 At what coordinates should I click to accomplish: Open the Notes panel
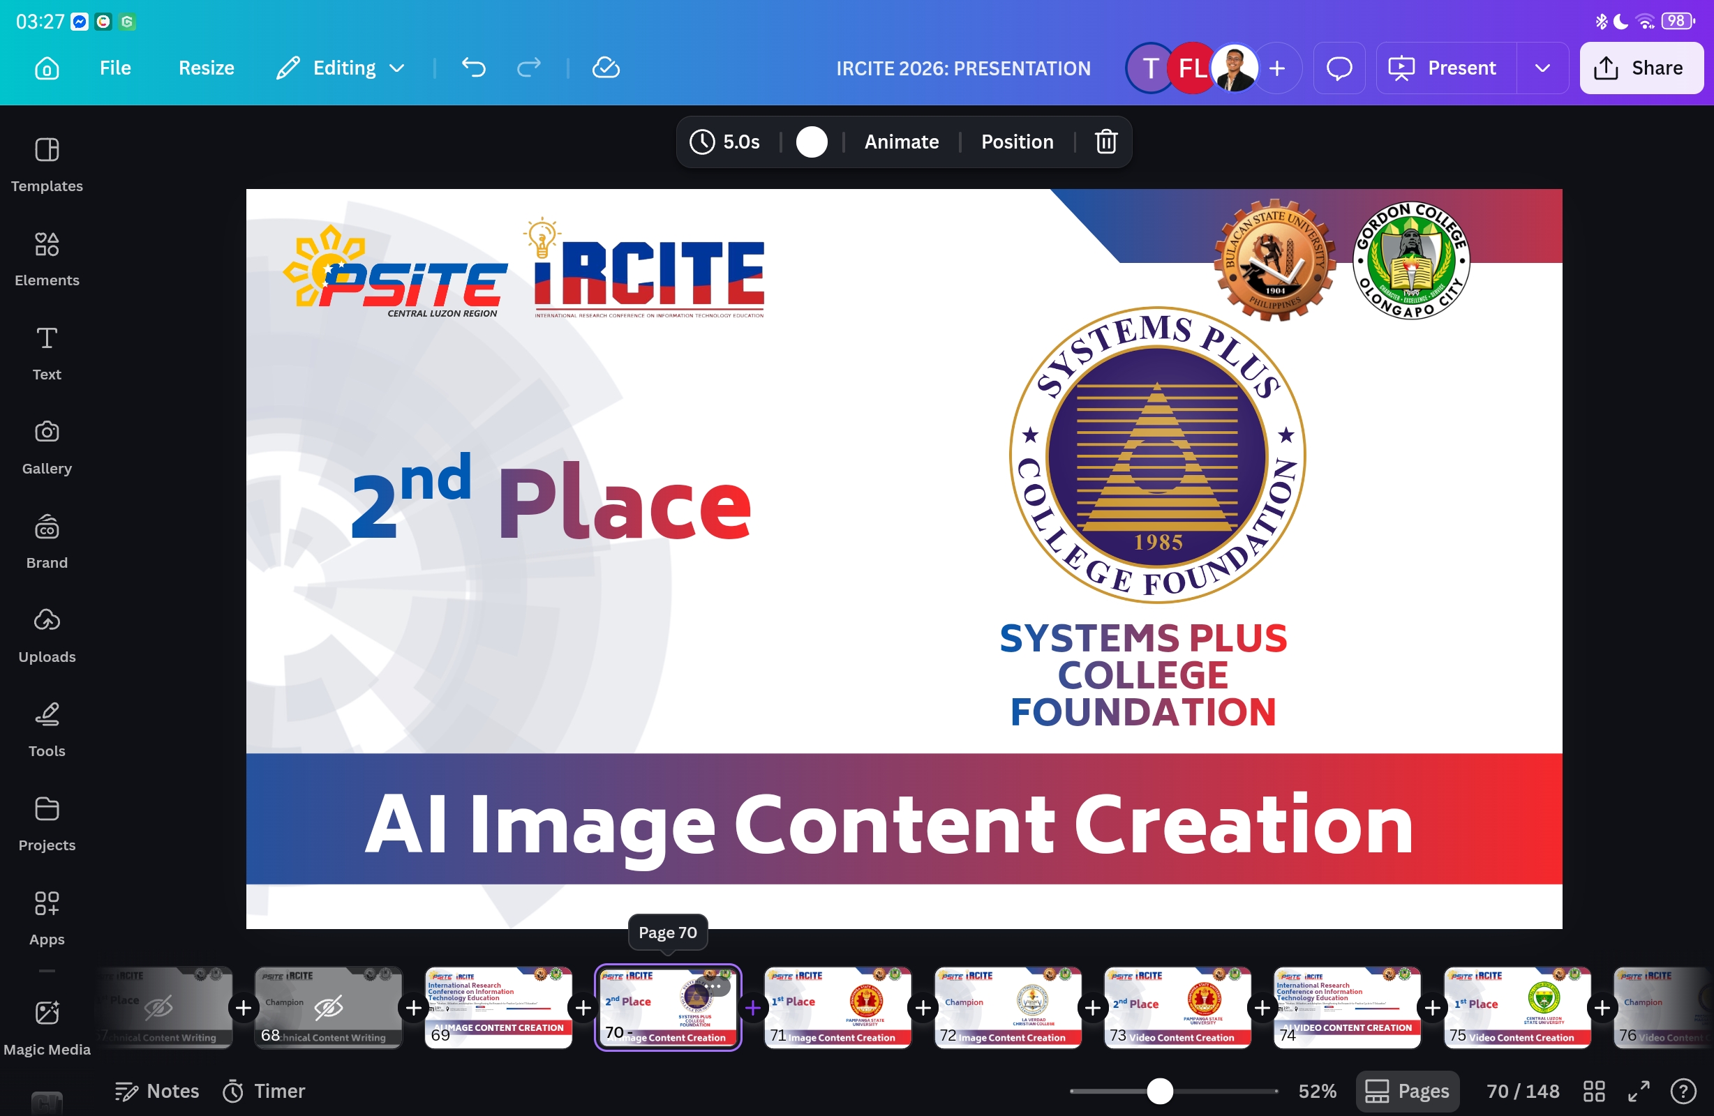[x=157, y=1092]
